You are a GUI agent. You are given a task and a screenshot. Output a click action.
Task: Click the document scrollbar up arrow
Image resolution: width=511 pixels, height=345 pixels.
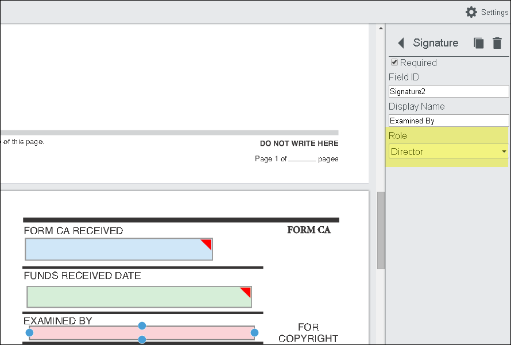pos(380,28)
